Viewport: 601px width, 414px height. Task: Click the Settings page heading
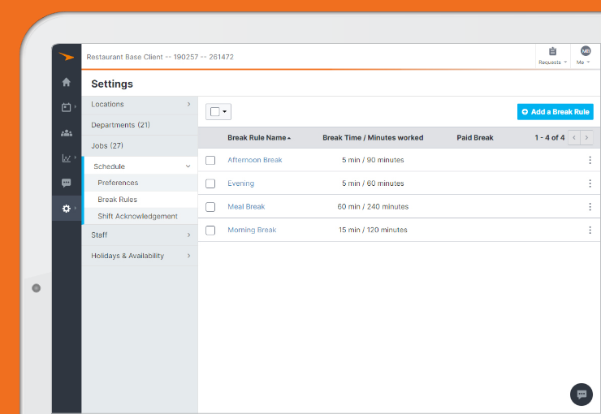pyautogui.click(x=112, y=84)
